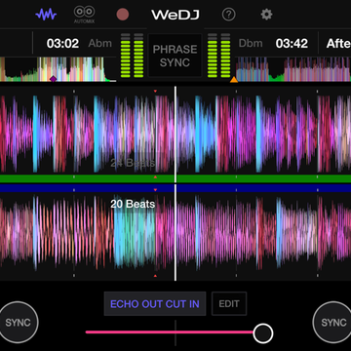Image resolution: width=351 pixels, height=351 pixels.
Task: Click the right deck level meter
Action: 218,56
